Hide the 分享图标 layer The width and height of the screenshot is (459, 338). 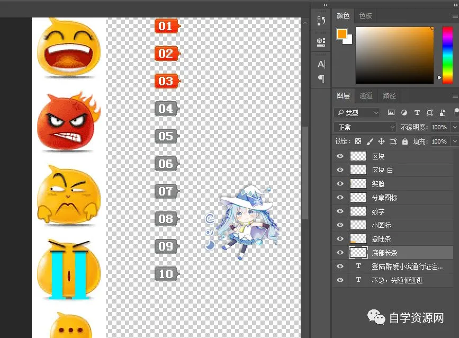(340, 198)
